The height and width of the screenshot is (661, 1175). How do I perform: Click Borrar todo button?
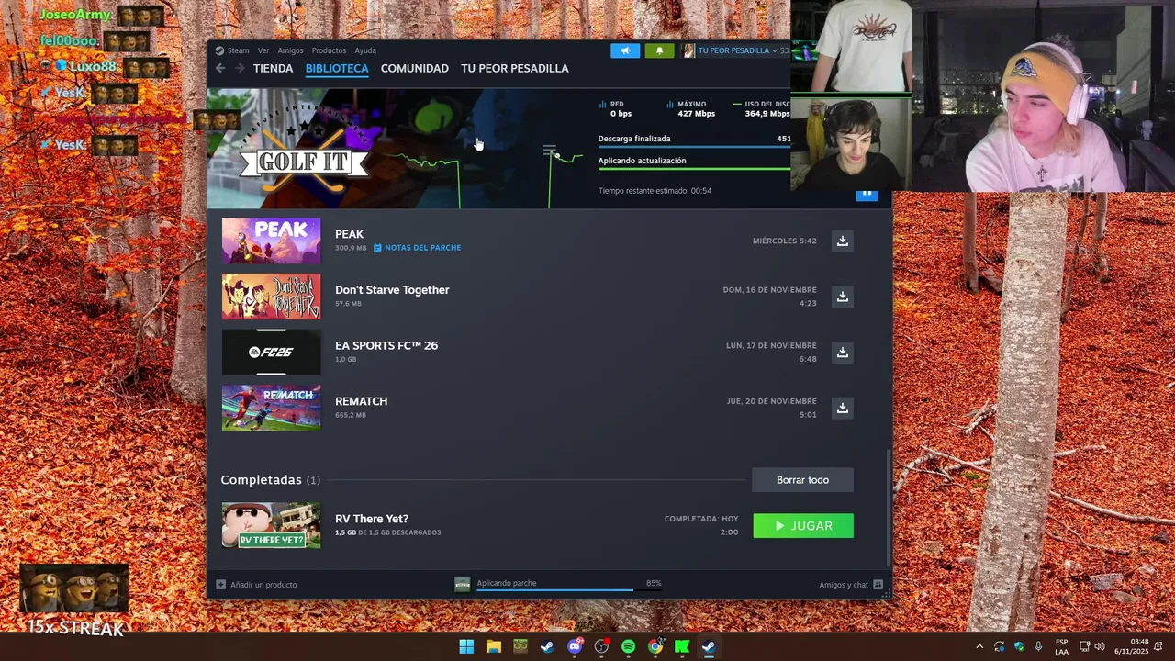tap(802, 480)
